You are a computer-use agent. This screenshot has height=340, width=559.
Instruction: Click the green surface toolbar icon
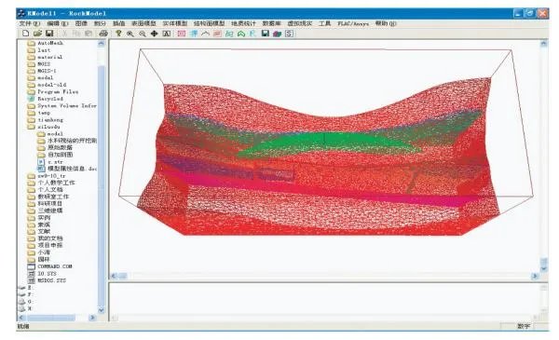coord(241,34)
